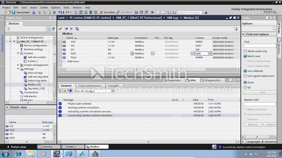Click the Screen_1 editor button

(73, 147)
